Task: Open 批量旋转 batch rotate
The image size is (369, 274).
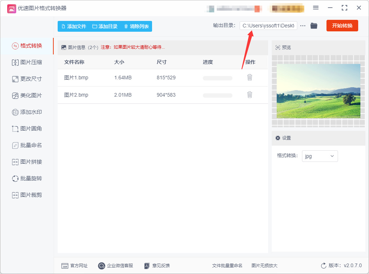Action: [x=27, y=178]
